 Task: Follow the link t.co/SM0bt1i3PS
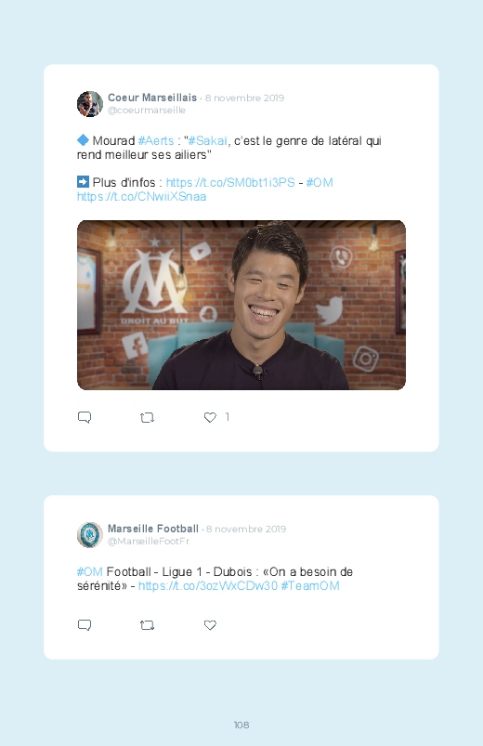(x=230, y=183)
